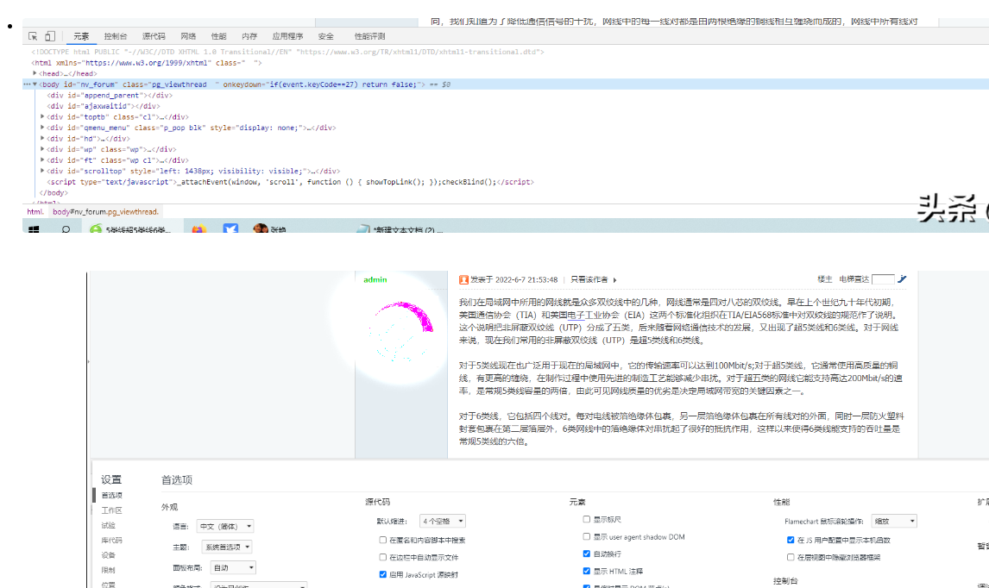Viewport: 989px width, 588px height.
Task: Open the 语言 中文(简体) dropdown
Action: (225, 526)
